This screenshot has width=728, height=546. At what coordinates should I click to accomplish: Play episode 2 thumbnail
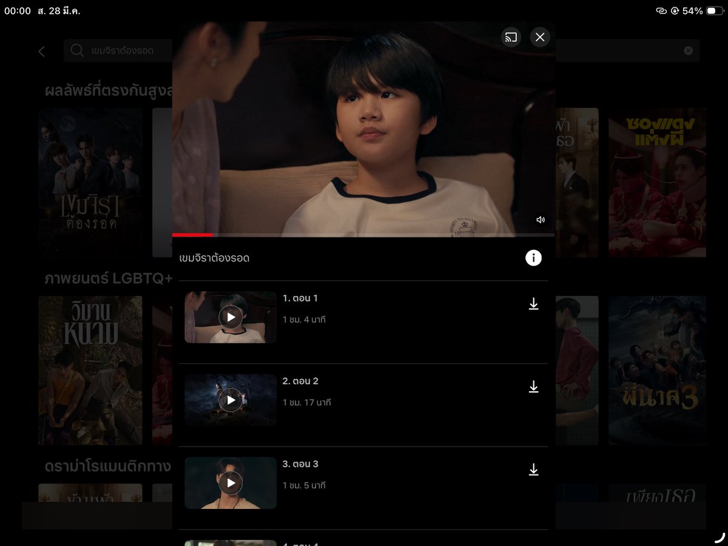[x=231, y=400]
